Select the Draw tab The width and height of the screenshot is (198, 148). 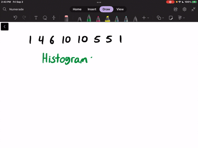[x=106, y=9]
